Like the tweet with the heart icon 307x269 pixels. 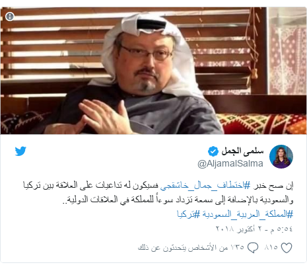point(287,248)
